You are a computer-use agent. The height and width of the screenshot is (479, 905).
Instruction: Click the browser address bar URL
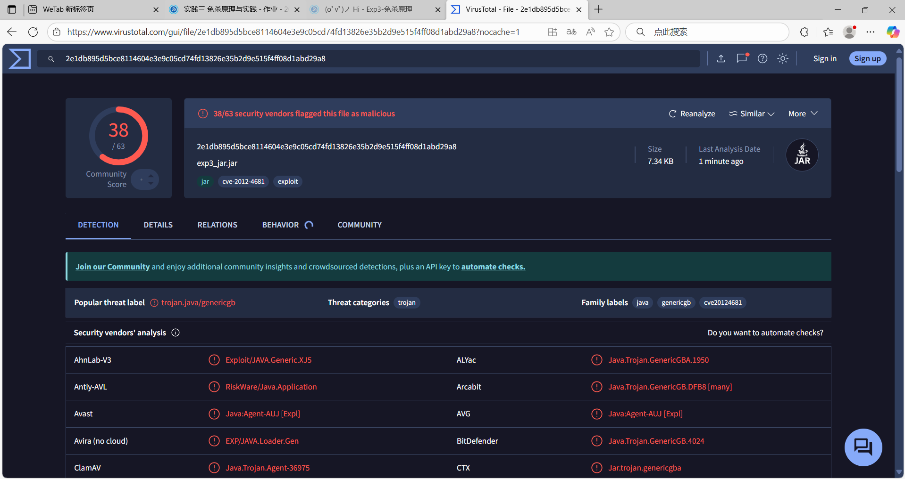(x=293, y=32)
